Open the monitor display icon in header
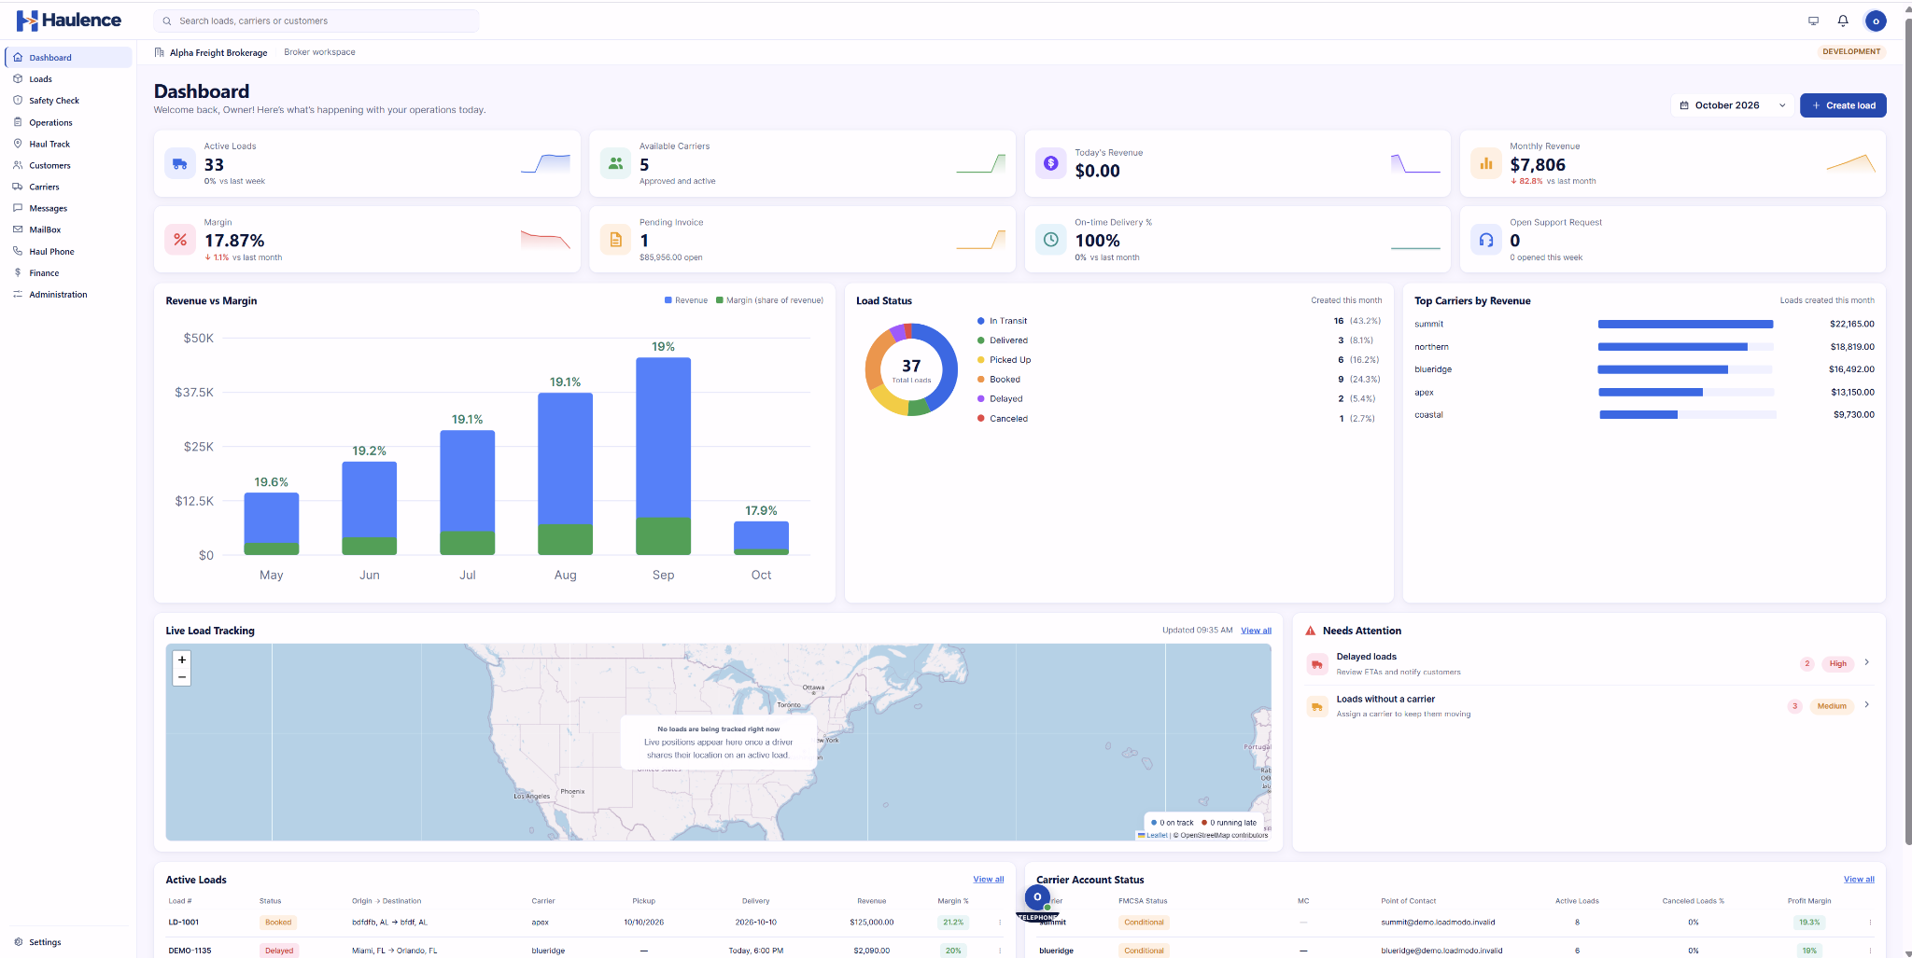Image resolution: width=1912 pixels, height=958 pixels. (x=1813, y=21)
